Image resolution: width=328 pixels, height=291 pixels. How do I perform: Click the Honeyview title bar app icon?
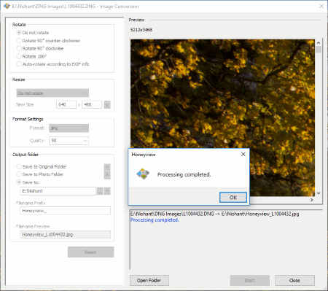click(x=7, y=6)
